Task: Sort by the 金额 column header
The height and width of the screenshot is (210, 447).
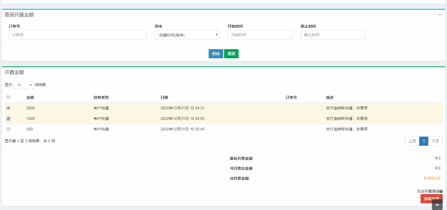Action: pyautogui.click(x=30, y=97)
